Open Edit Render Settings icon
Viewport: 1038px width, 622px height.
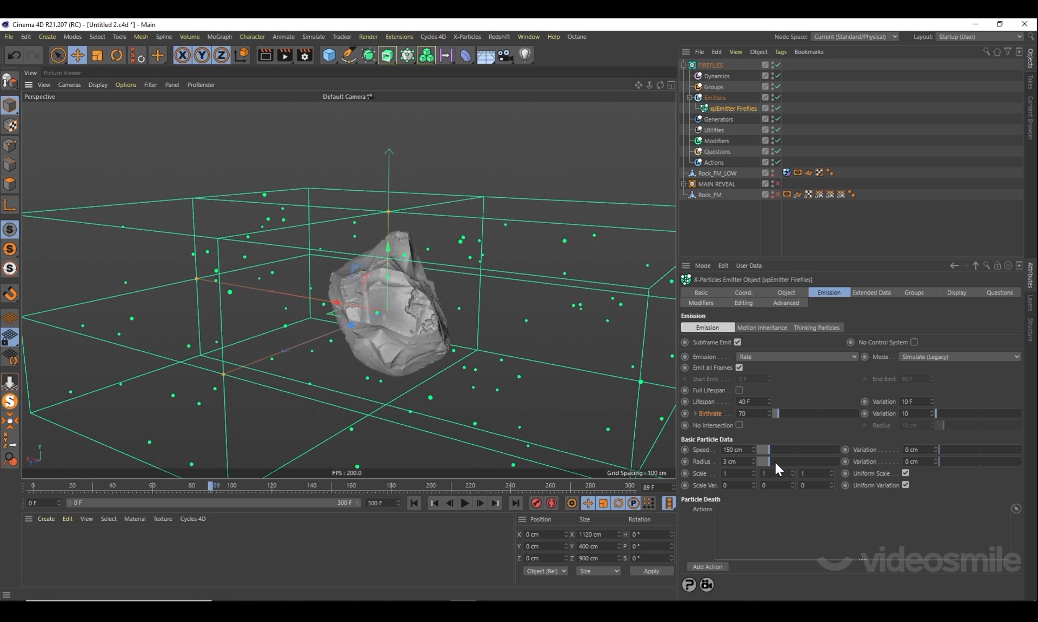coord(304,55)
